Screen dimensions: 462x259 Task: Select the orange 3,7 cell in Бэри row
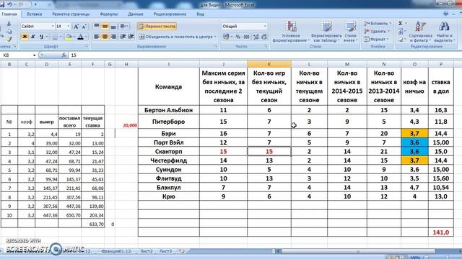click(414, 133)
